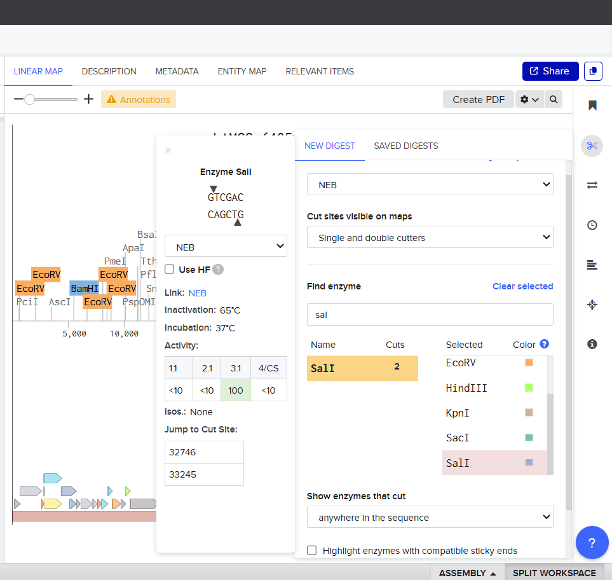The image size is (612, 580).
Task: Switch to the Saved Digests tab
Action: tap(405, 146)
